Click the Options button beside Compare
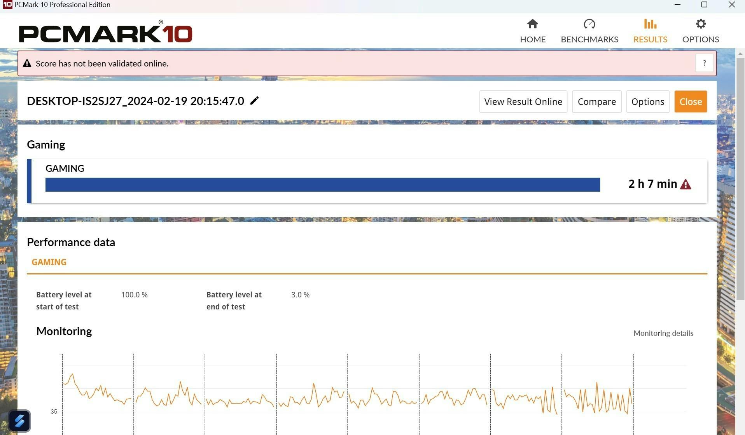 647,102
